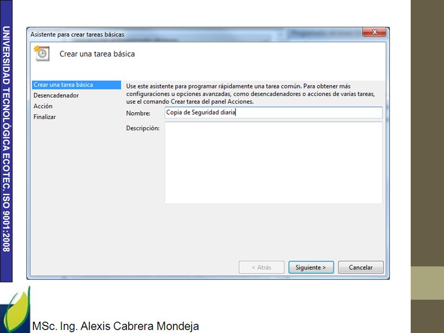Select the Finalizar step in sidebar

tap(44, 117)
